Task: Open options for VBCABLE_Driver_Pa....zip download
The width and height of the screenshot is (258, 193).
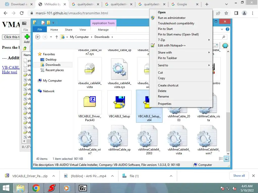Action: 54,176
